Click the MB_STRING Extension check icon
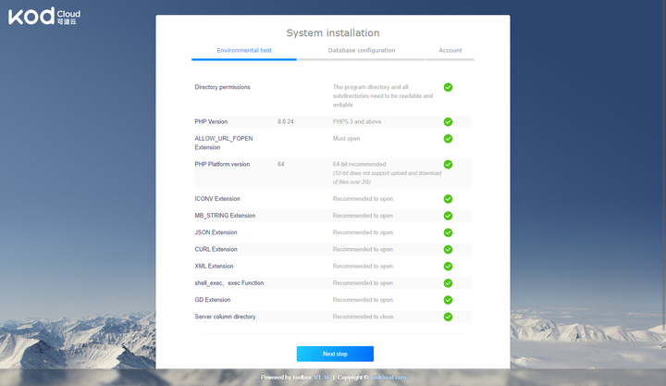Image resolution: width=666 pixels, height=386 pixels. 448,216
